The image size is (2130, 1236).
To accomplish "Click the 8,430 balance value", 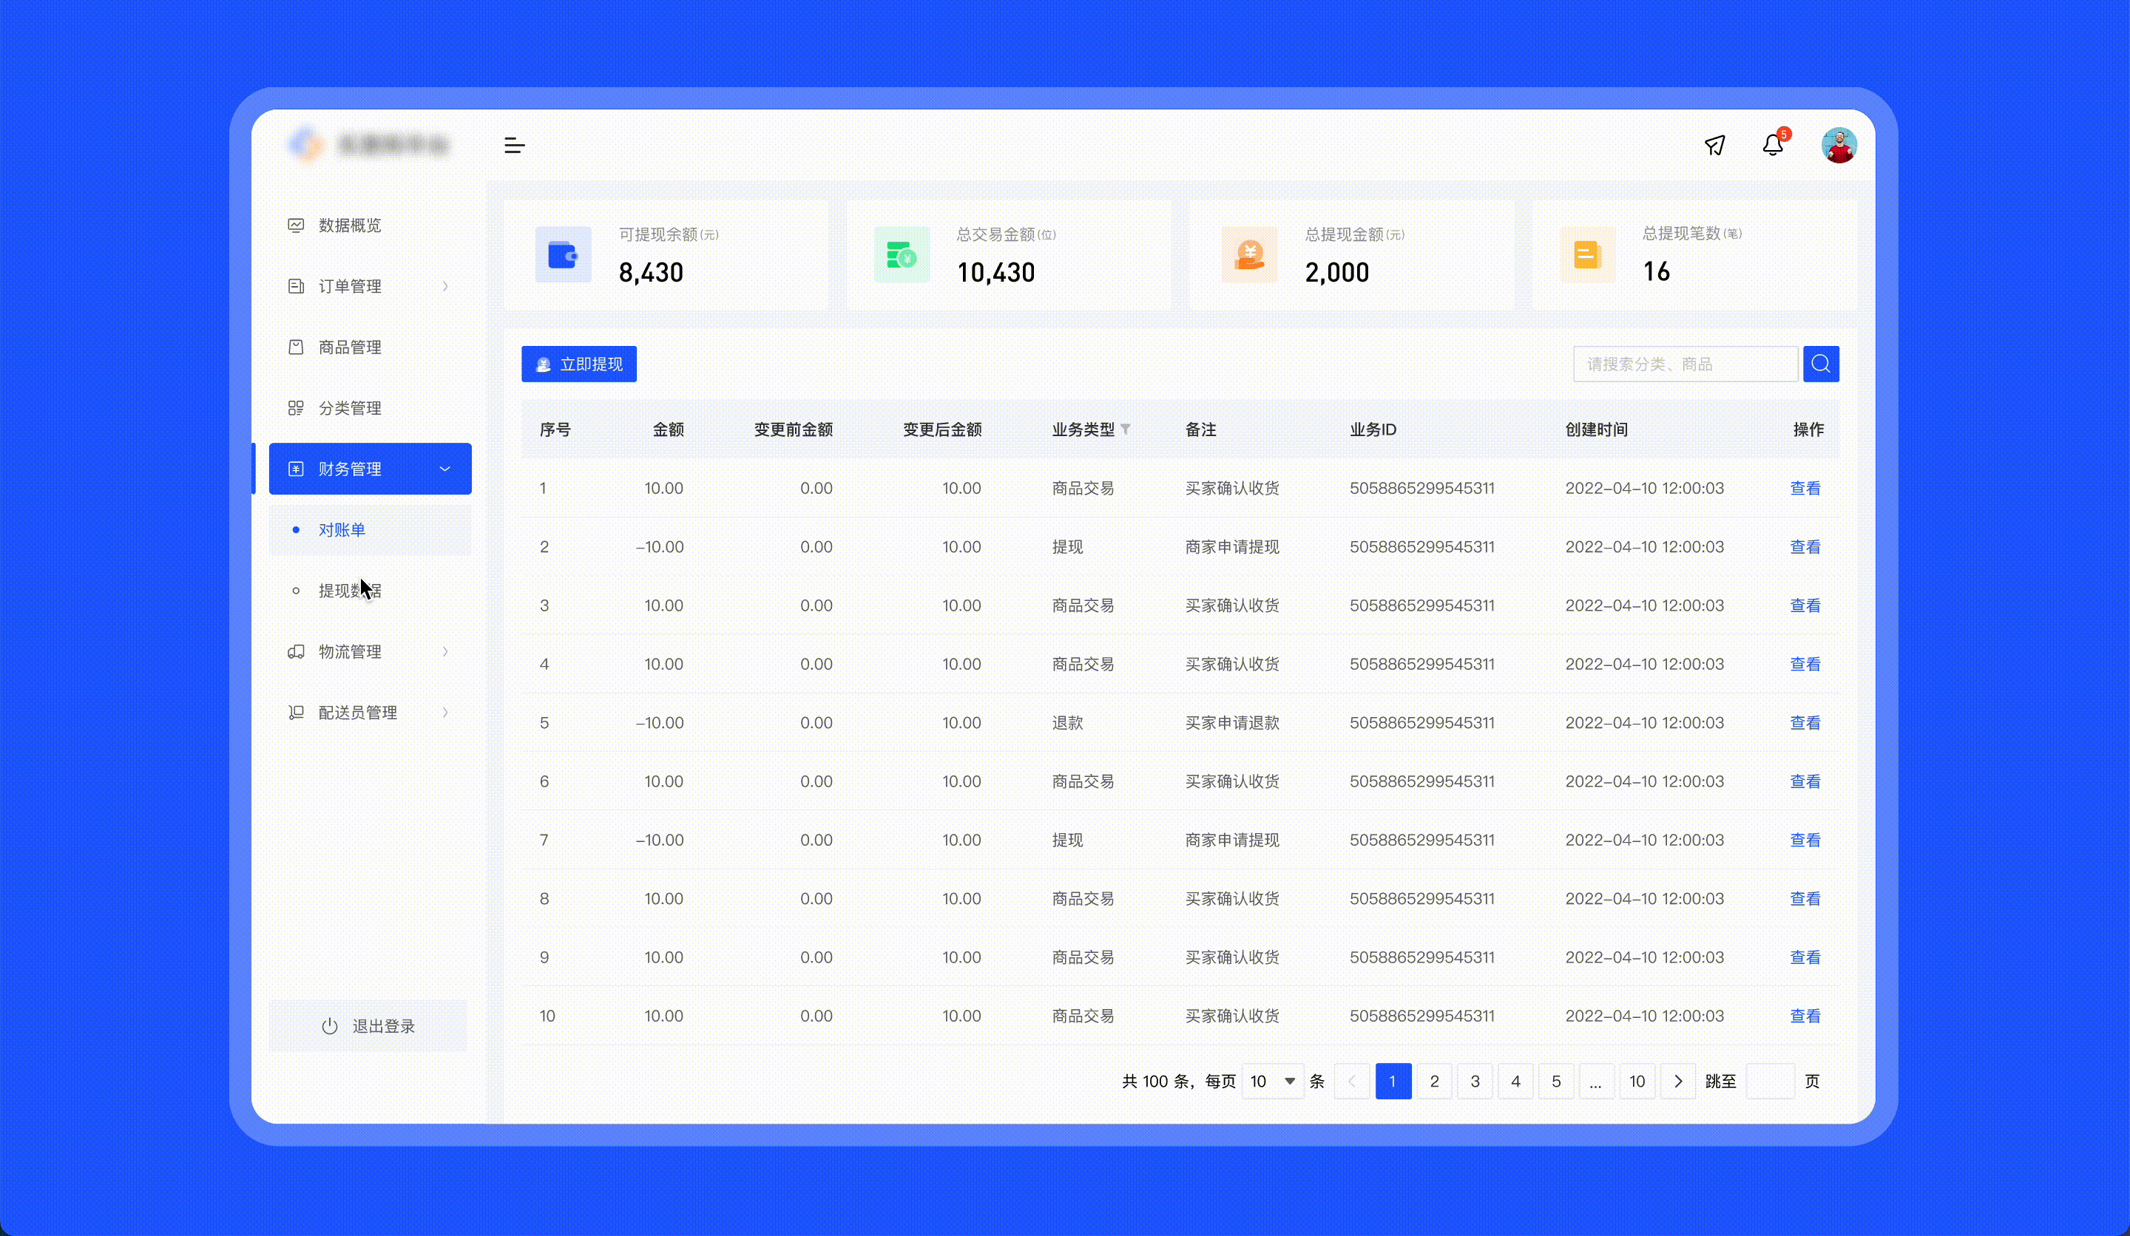I will coord(651,272).
